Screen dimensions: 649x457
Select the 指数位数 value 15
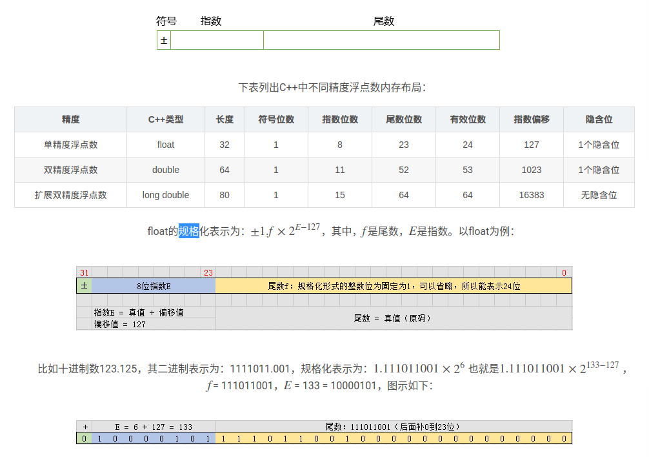340,195
